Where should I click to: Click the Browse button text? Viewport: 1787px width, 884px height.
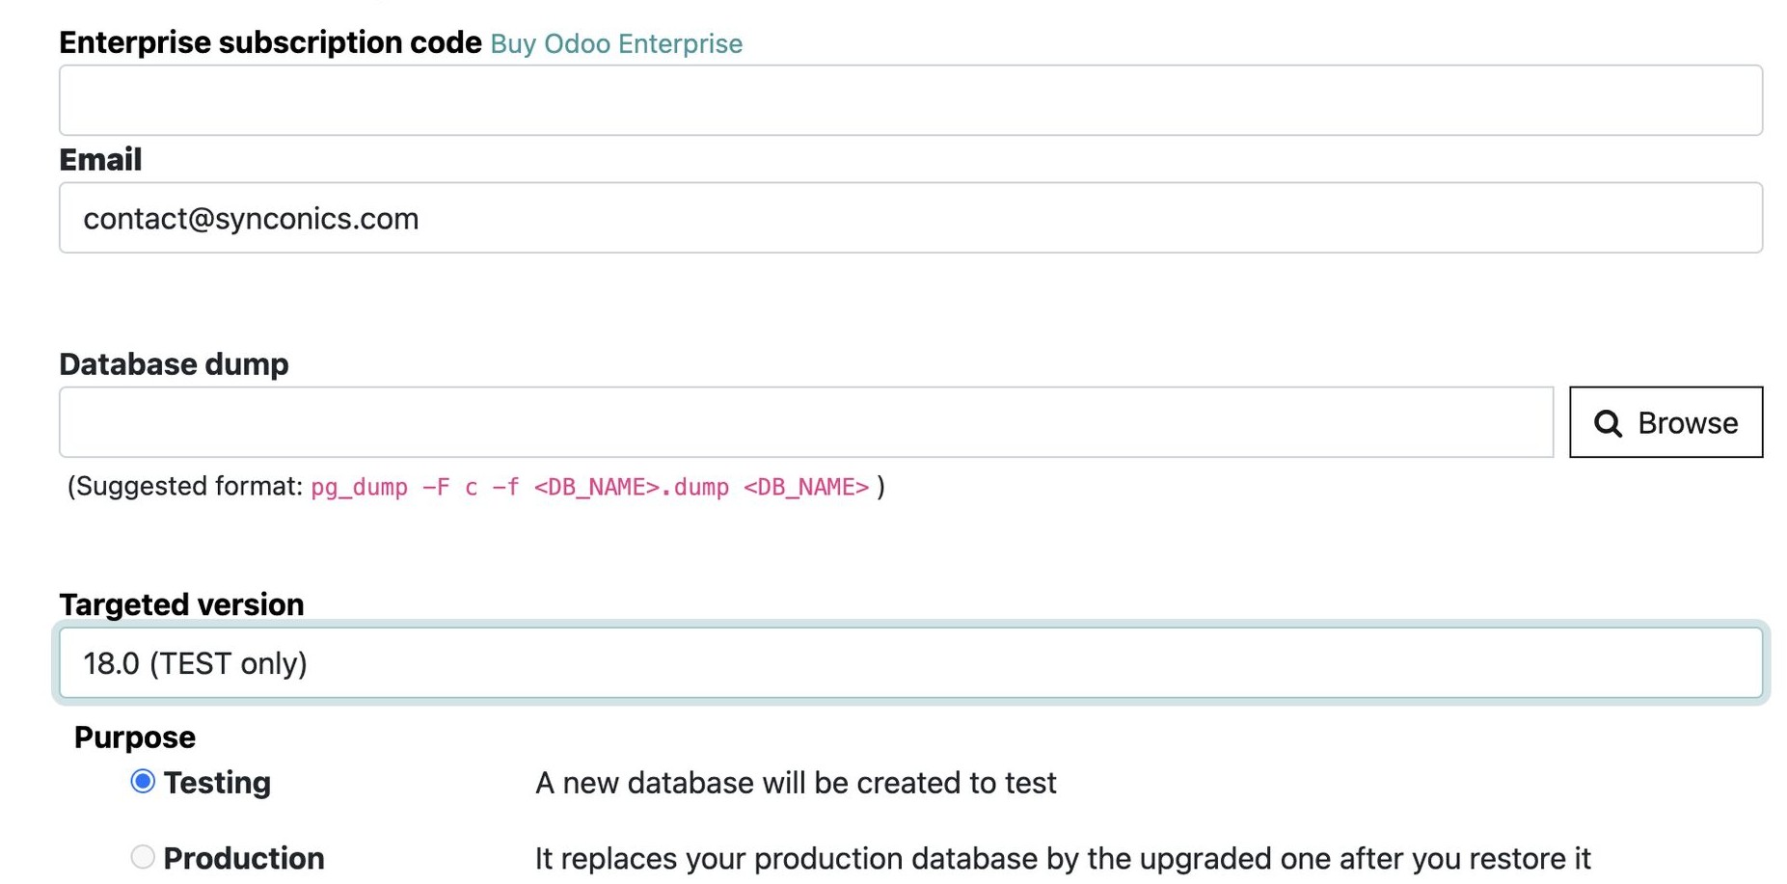(x=1688, y=423)
